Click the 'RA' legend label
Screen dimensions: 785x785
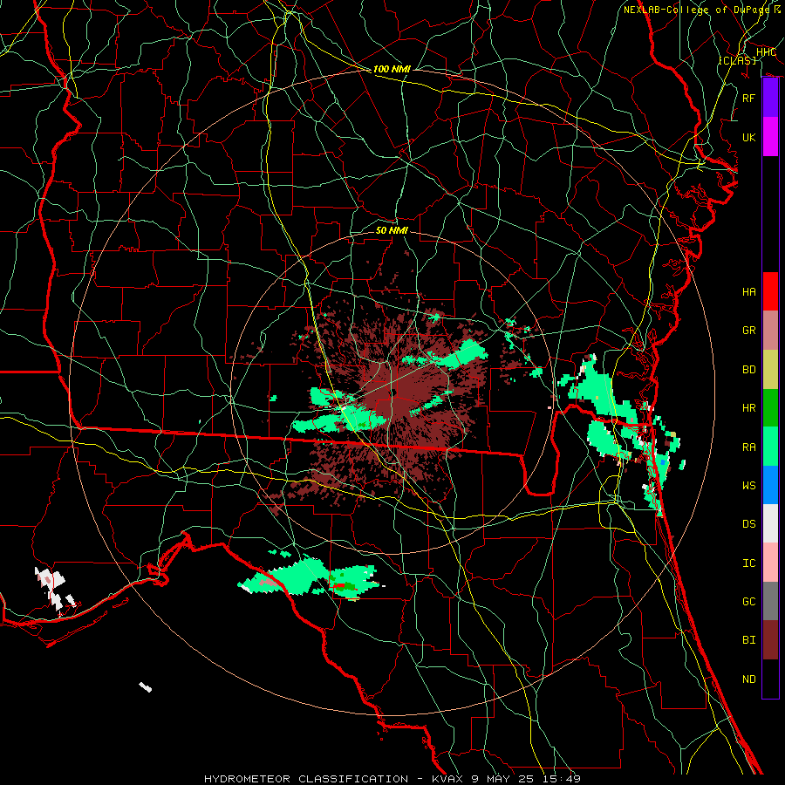749,447
